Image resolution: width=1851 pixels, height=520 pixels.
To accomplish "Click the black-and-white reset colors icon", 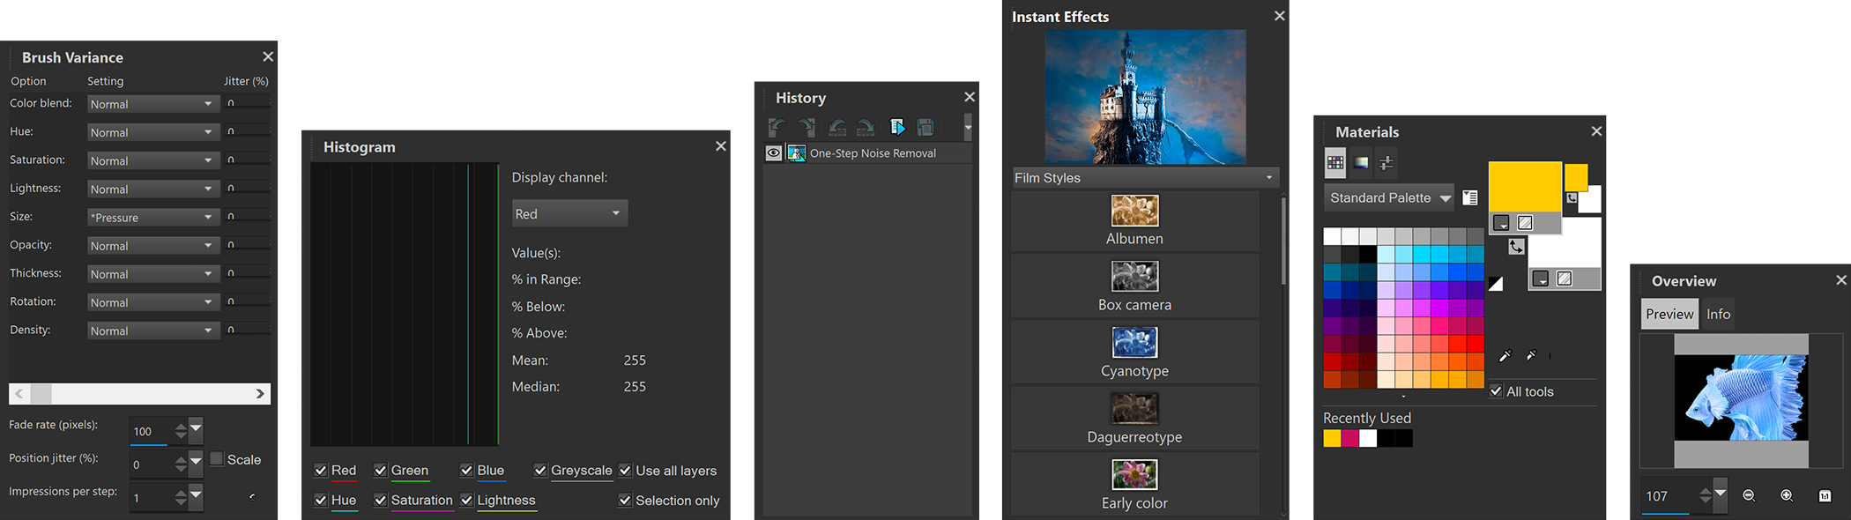I will tap(1496, 283).
